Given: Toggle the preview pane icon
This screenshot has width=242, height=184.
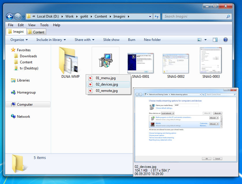Looking at the screenshot, I should pos(215,40).
